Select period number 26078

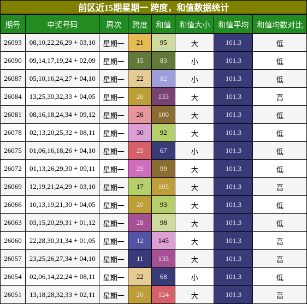13,133
